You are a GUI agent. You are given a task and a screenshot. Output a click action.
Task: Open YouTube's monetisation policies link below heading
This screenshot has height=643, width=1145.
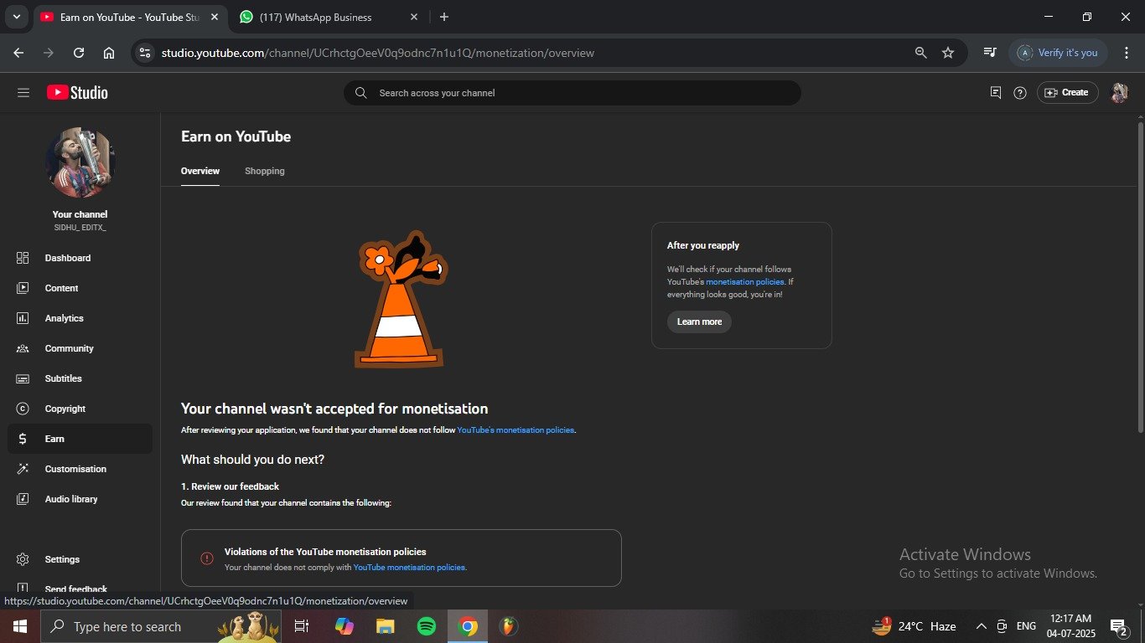coord(516,430)
